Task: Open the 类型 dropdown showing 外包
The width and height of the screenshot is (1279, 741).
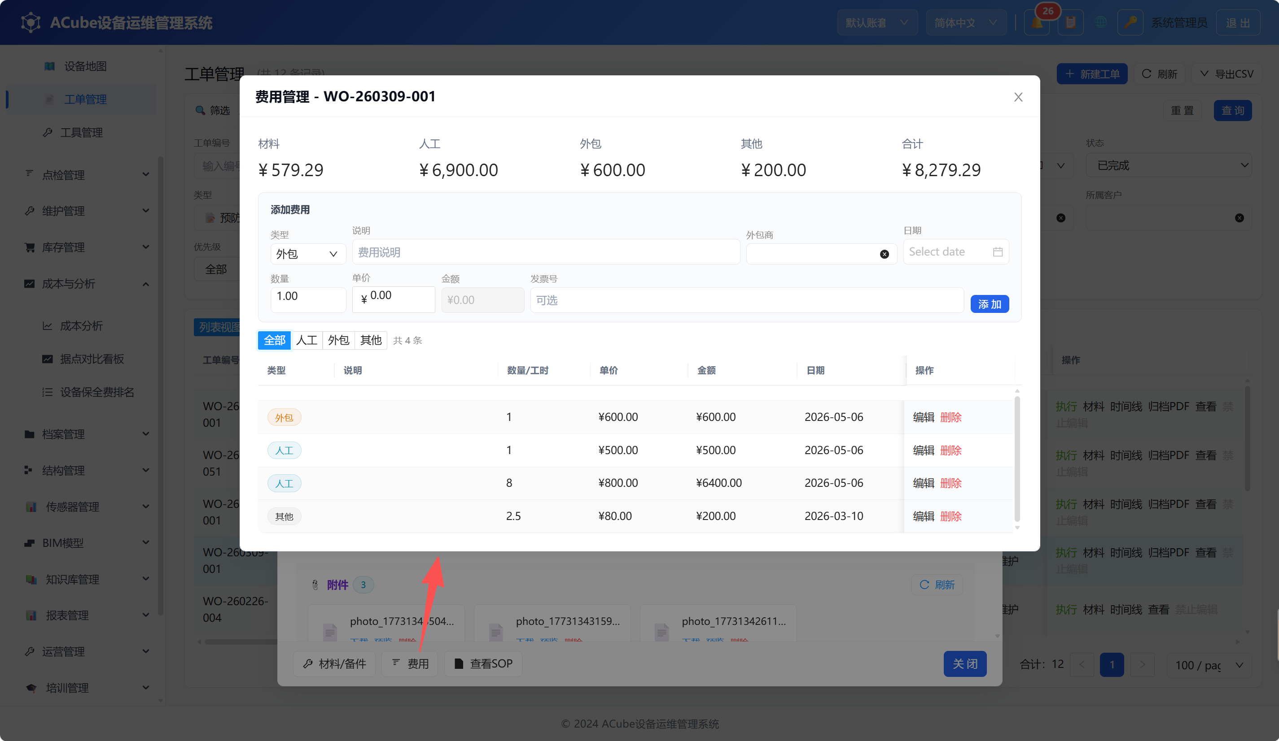Action: (308, 254)
